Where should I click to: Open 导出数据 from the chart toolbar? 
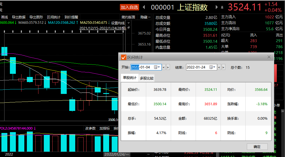click(x=18, y=17)
